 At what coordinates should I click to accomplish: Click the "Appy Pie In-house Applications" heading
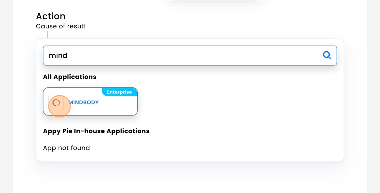point(96,131)
